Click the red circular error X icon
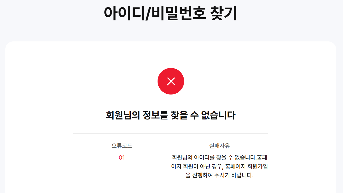The image size is (343, 193). point(171,81)
